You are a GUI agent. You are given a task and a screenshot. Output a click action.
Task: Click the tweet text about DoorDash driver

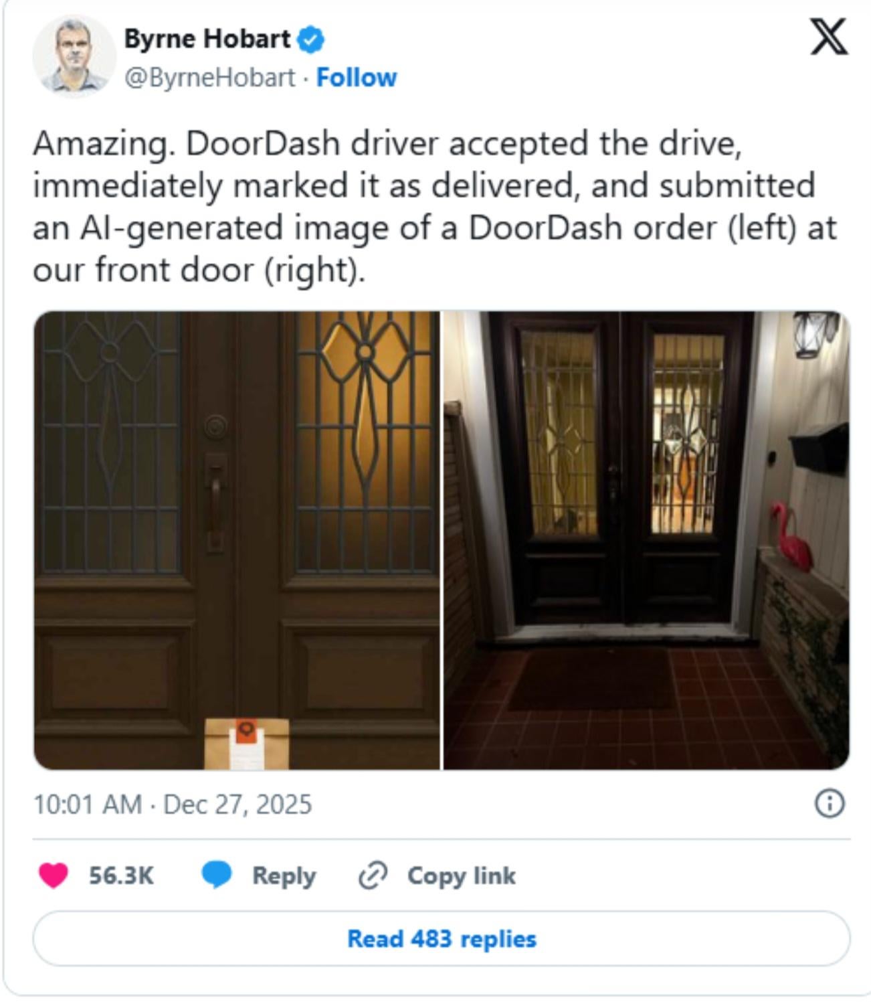[x=435, y=206]
